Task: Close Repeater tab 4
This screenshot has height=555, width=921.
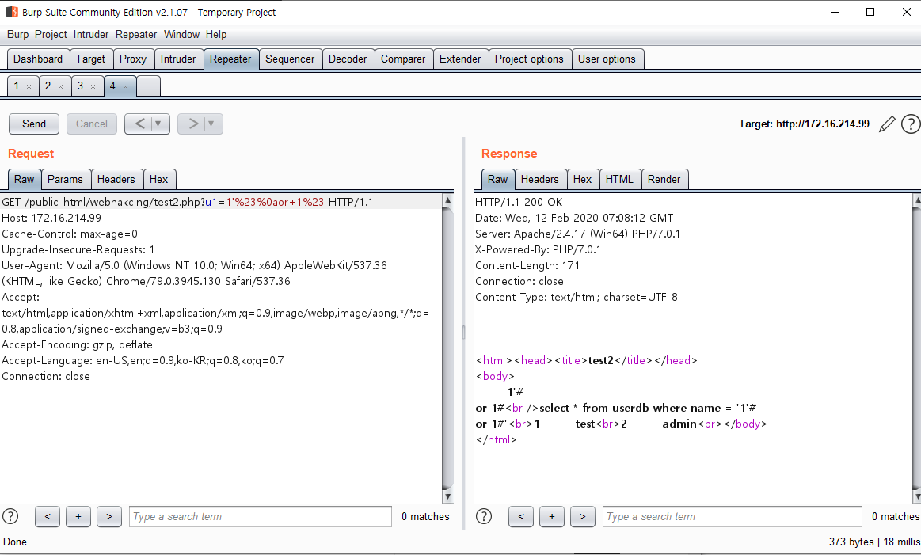Action: 125,87
